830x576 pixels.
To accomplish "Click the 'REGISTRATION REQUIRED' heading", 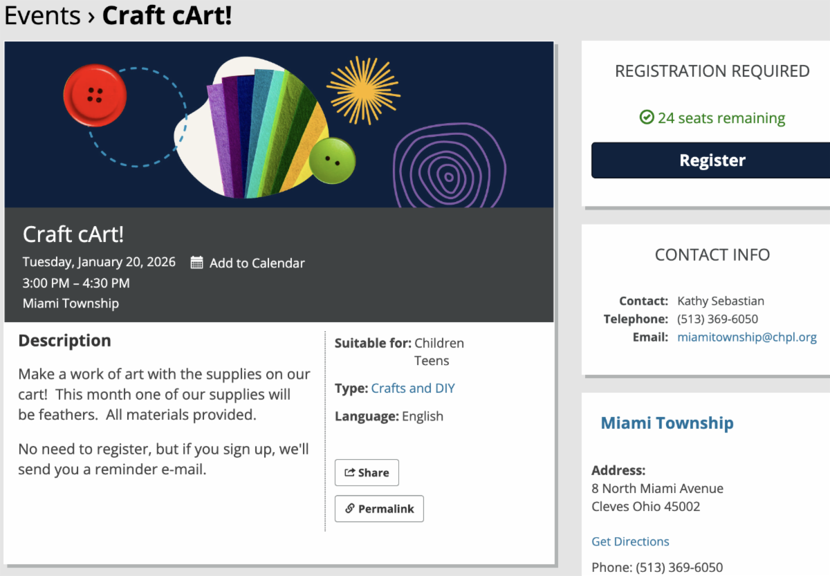I will click(712, 71).
